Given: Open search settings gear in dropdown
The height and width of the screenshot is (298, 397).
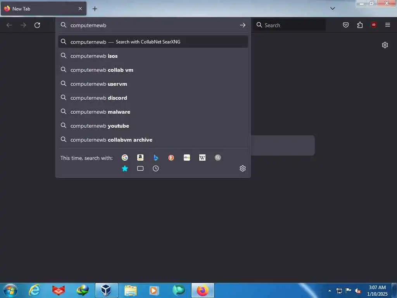Looking at the screenshot, I should click(243, 168).
